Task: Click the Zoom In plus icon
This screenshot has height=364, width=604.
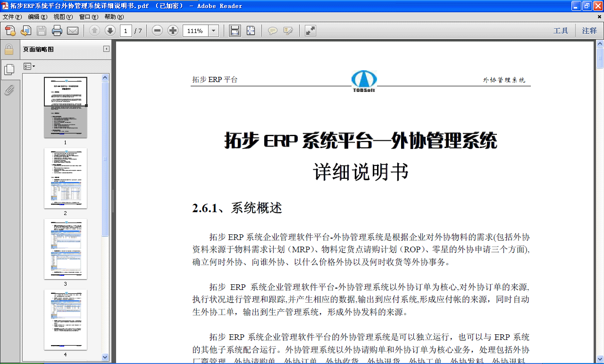Action: [173, 30]
